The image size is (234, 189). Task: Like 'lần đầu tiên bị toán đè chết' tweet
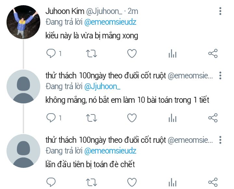tap(132, 182)
